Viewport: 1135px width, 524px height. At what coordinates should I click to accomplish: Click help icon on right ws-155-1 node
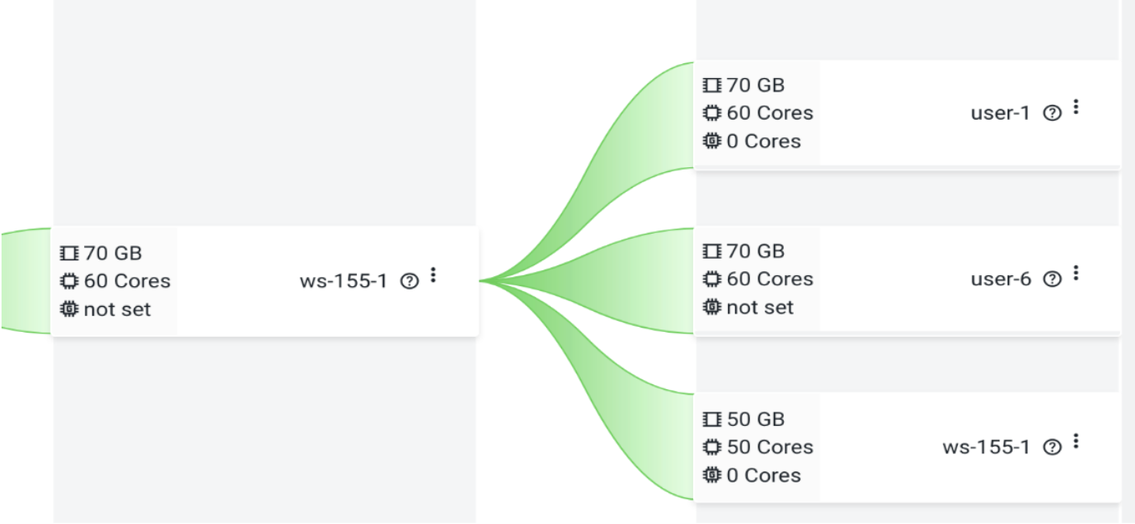click(1052, 447)
